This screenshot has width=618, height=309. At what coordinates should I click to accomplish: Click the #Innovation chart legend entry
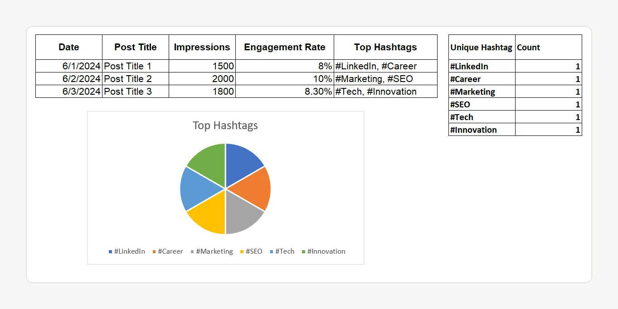point(323,251)
